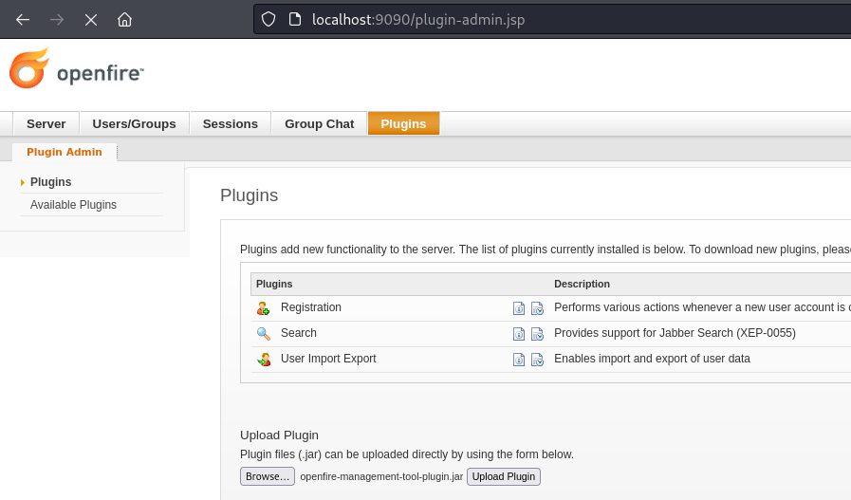The image size is (851, 500).
Task: Open the Search plugin changelog icon
Action: tap(537, 334)
